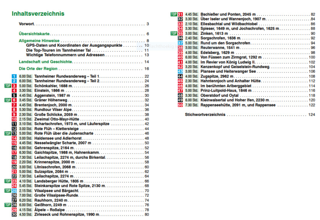The height and width of the screenshot is (220, 320).
Task: Select 'Einstein, 1866 m' entry
Action: point(49,91)
